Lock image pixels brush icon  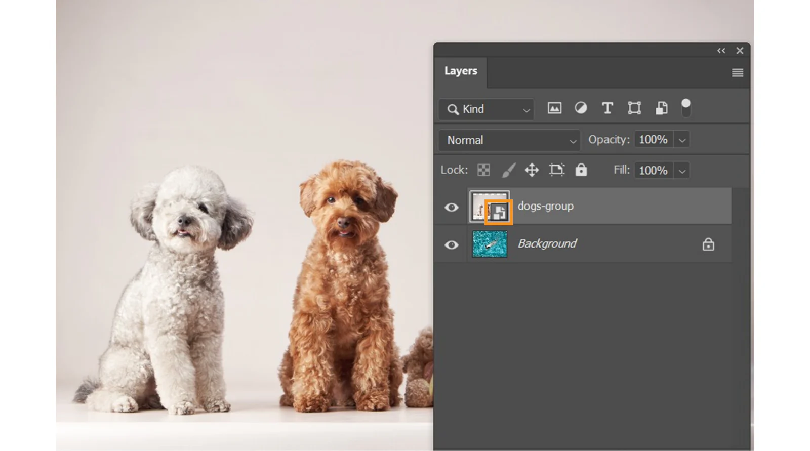(x=508, y=170)
